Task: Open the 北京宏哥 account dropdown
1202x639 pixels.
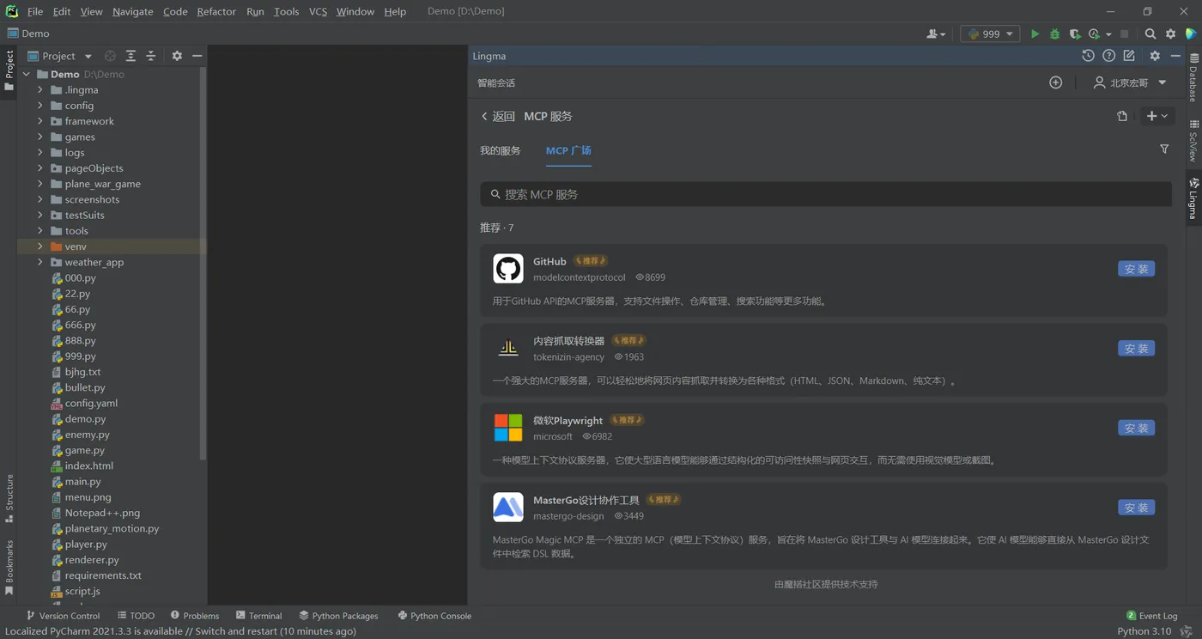Action: click(1130, 82)
